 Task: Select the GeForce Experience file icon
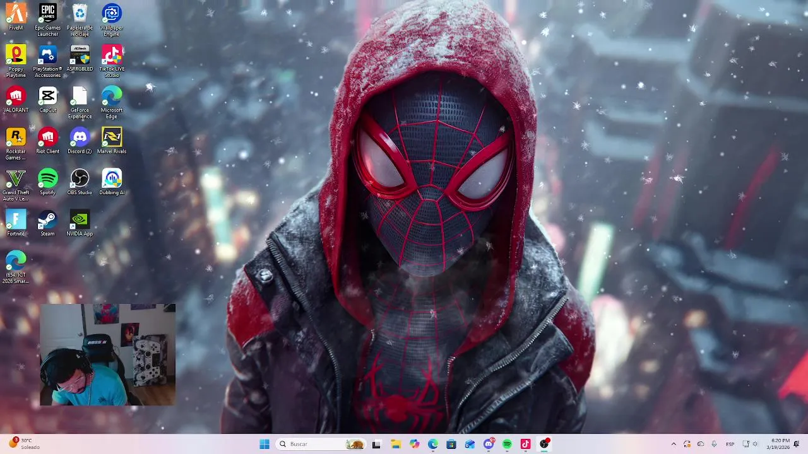[x=80, y=102]
